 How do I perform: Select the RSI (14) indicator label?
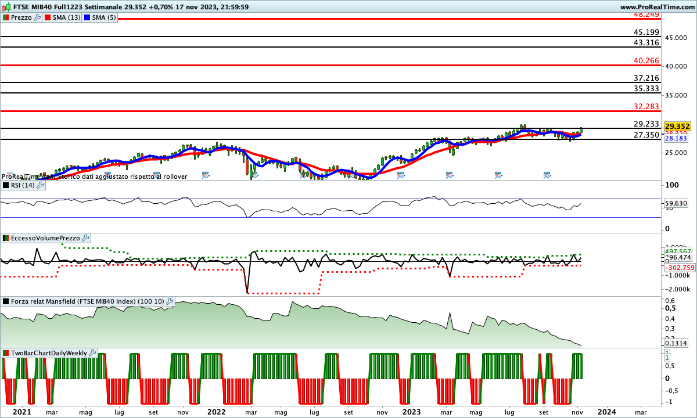[23, 185]
